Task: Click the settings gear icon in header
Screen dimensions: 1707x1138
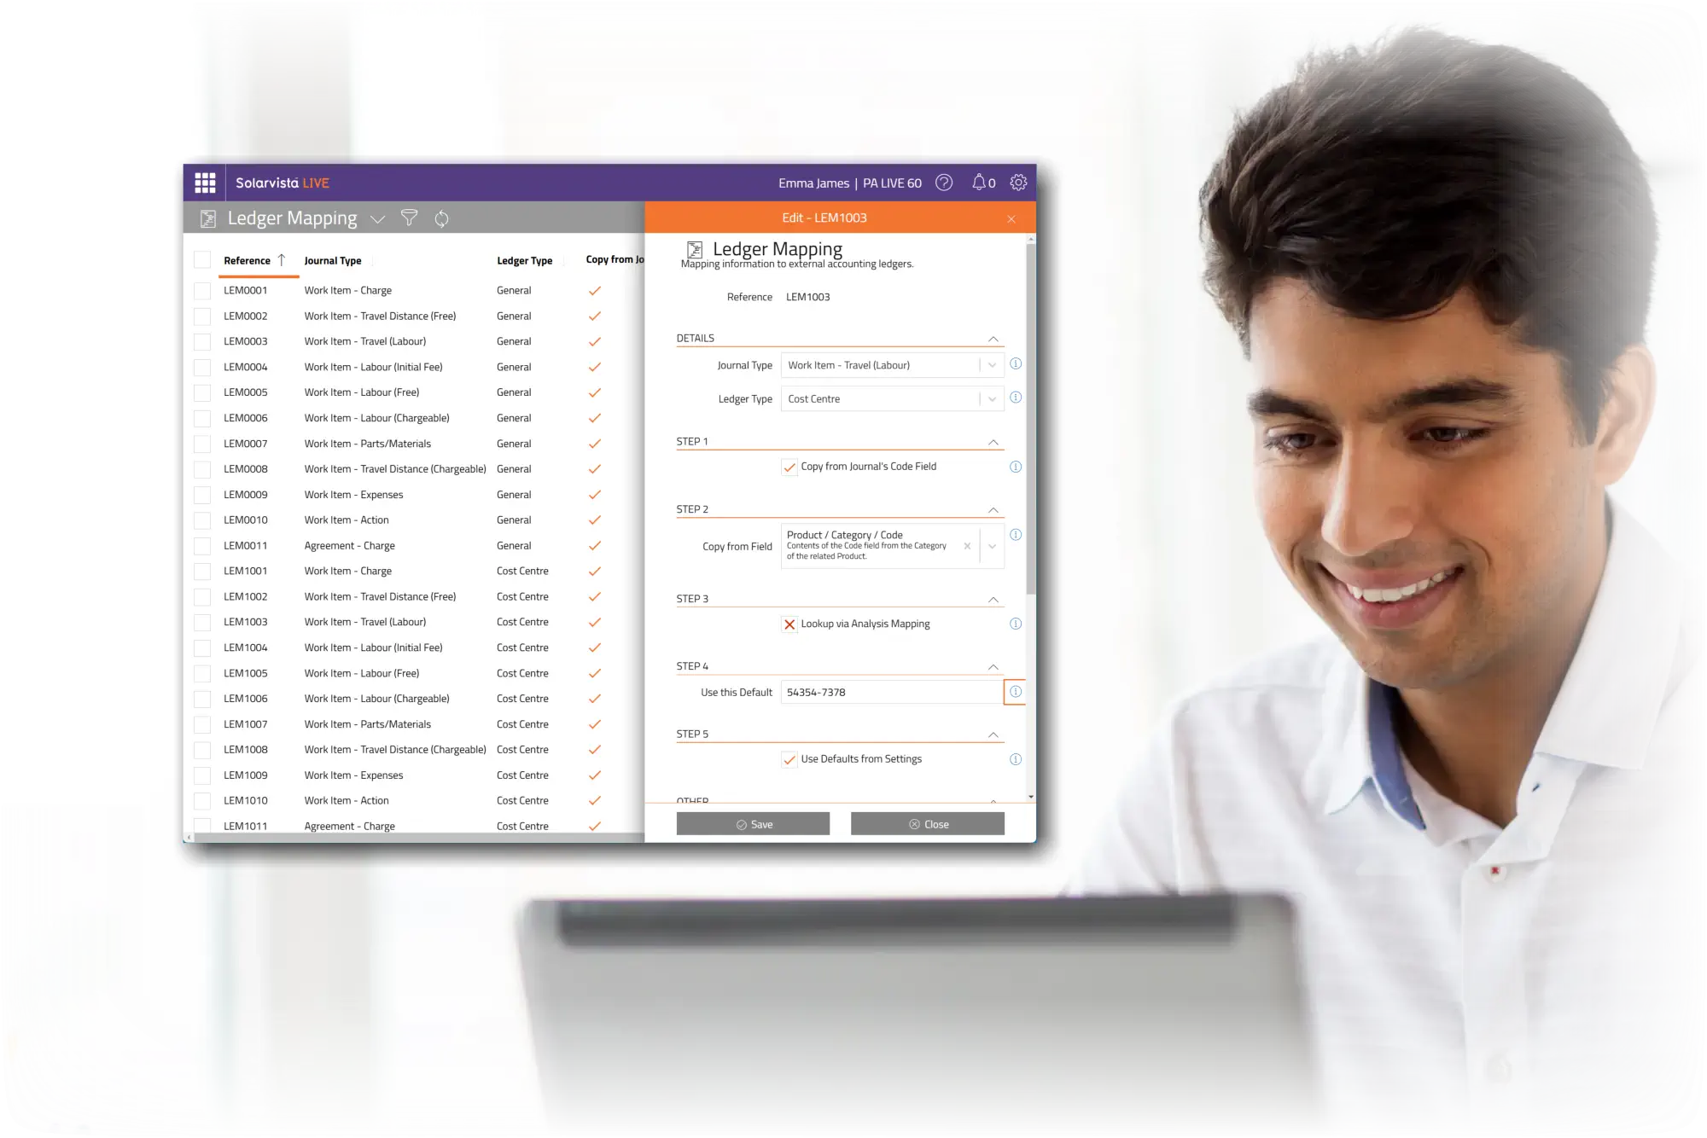Action: [1018, 182]
